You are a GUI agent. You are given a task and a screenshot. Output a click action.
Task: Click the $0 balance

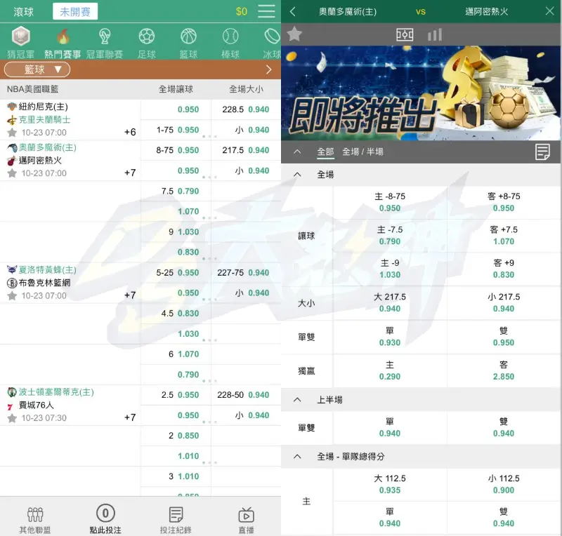(x=241, y=11)
